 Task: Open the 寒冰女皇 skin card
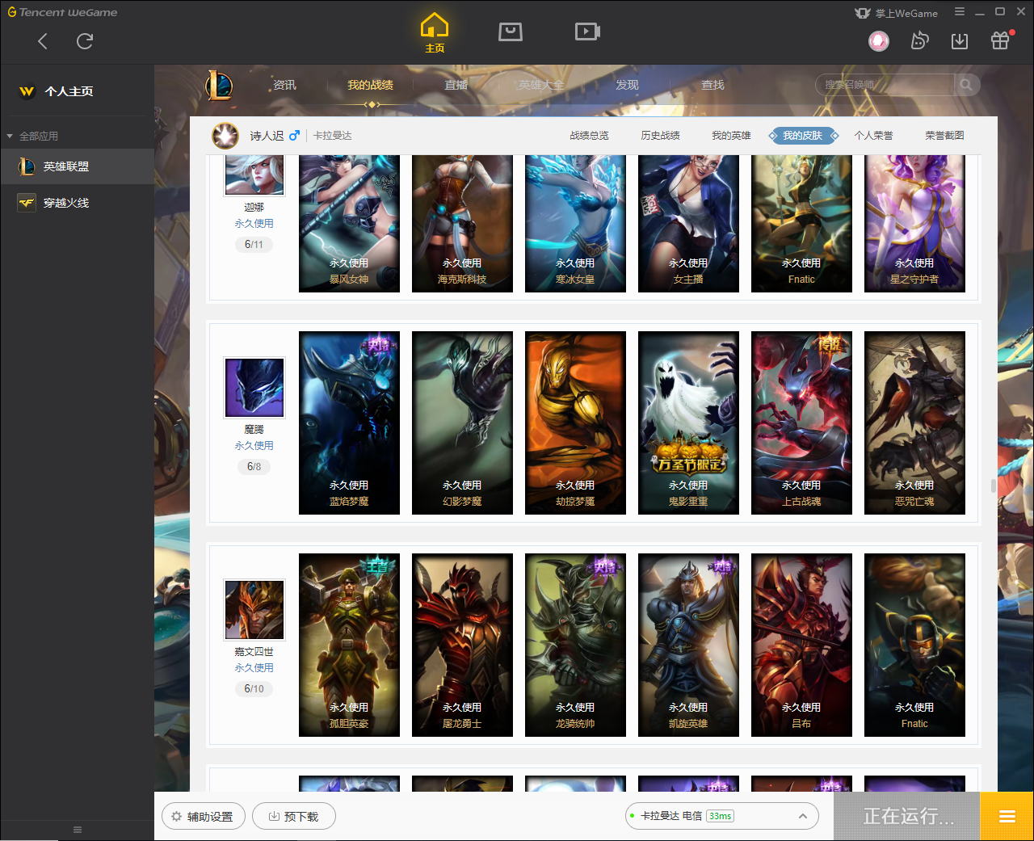click(575, 223)
